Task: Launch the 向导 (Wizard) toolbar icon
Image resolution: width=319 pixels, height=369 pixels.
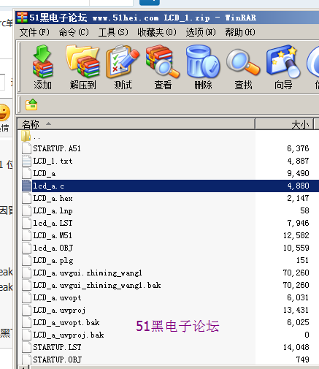Action: click(x=283, y=67)
